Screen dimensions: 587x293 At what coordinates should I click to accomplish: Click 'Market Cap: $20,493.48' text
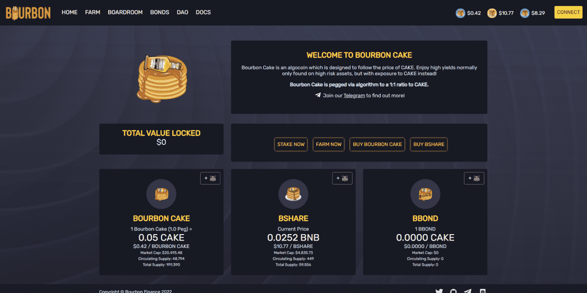pos(161,253)
